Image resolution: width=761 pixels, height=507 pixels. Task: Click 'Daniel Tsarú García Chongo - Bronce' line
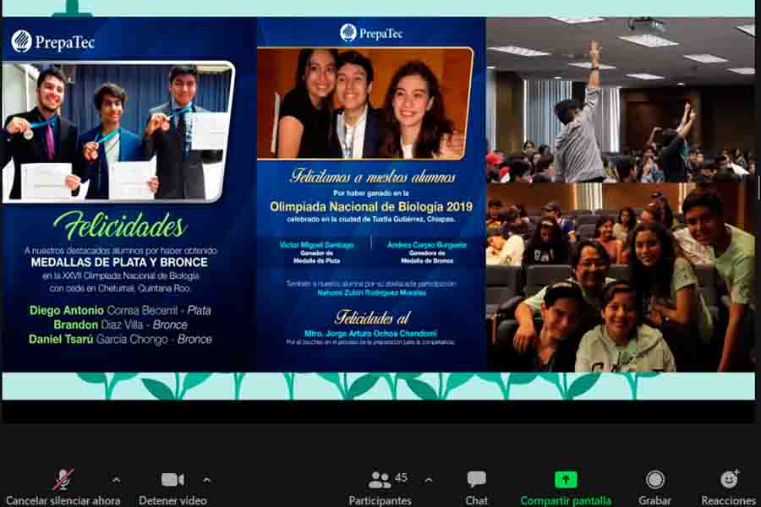[x=120, y=339]
